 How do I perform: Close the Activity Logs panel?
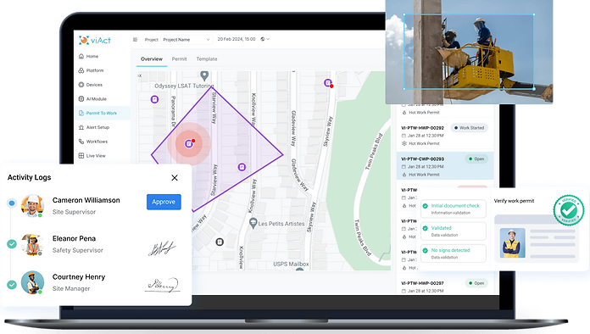coord(175,178)
